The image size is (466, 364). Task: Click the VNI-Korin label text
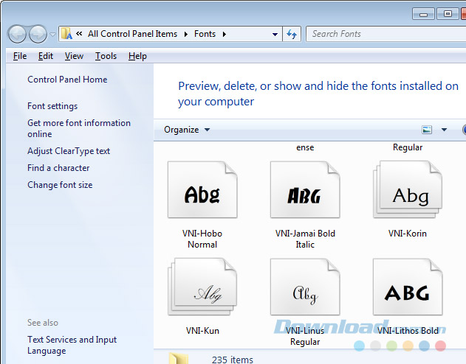pyautogui.click(x=408, y=234)
